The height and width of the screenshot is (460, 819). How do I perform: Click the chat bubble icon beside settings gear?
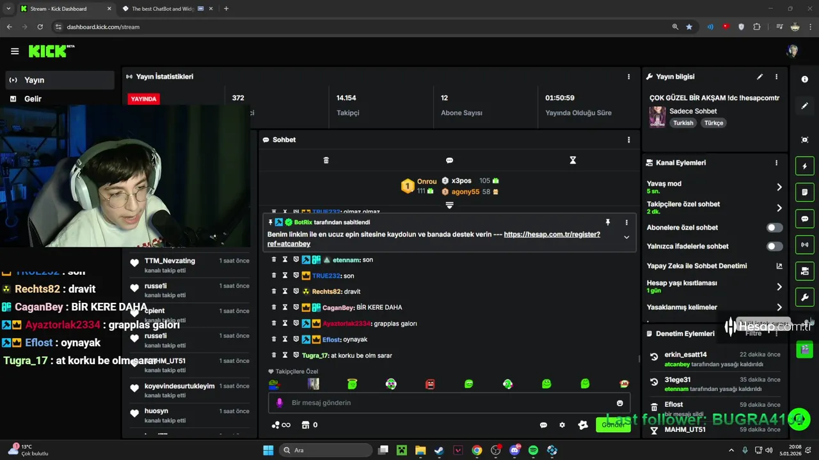pyautogui.click(x=543, y=425)
